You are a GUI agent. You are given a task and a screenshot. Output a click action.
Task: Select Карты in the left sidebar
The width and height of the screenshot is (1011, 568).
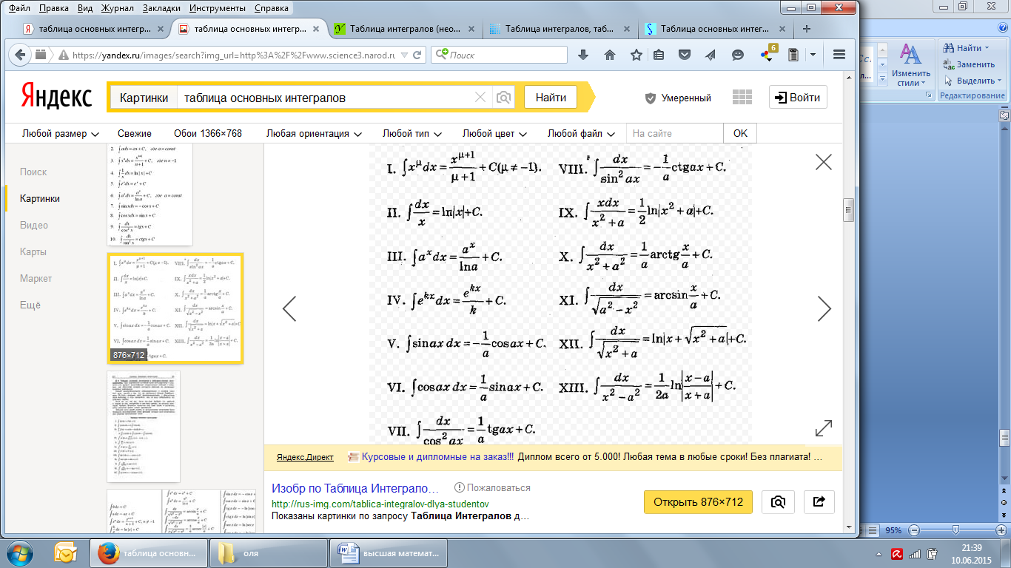point(33,252)
